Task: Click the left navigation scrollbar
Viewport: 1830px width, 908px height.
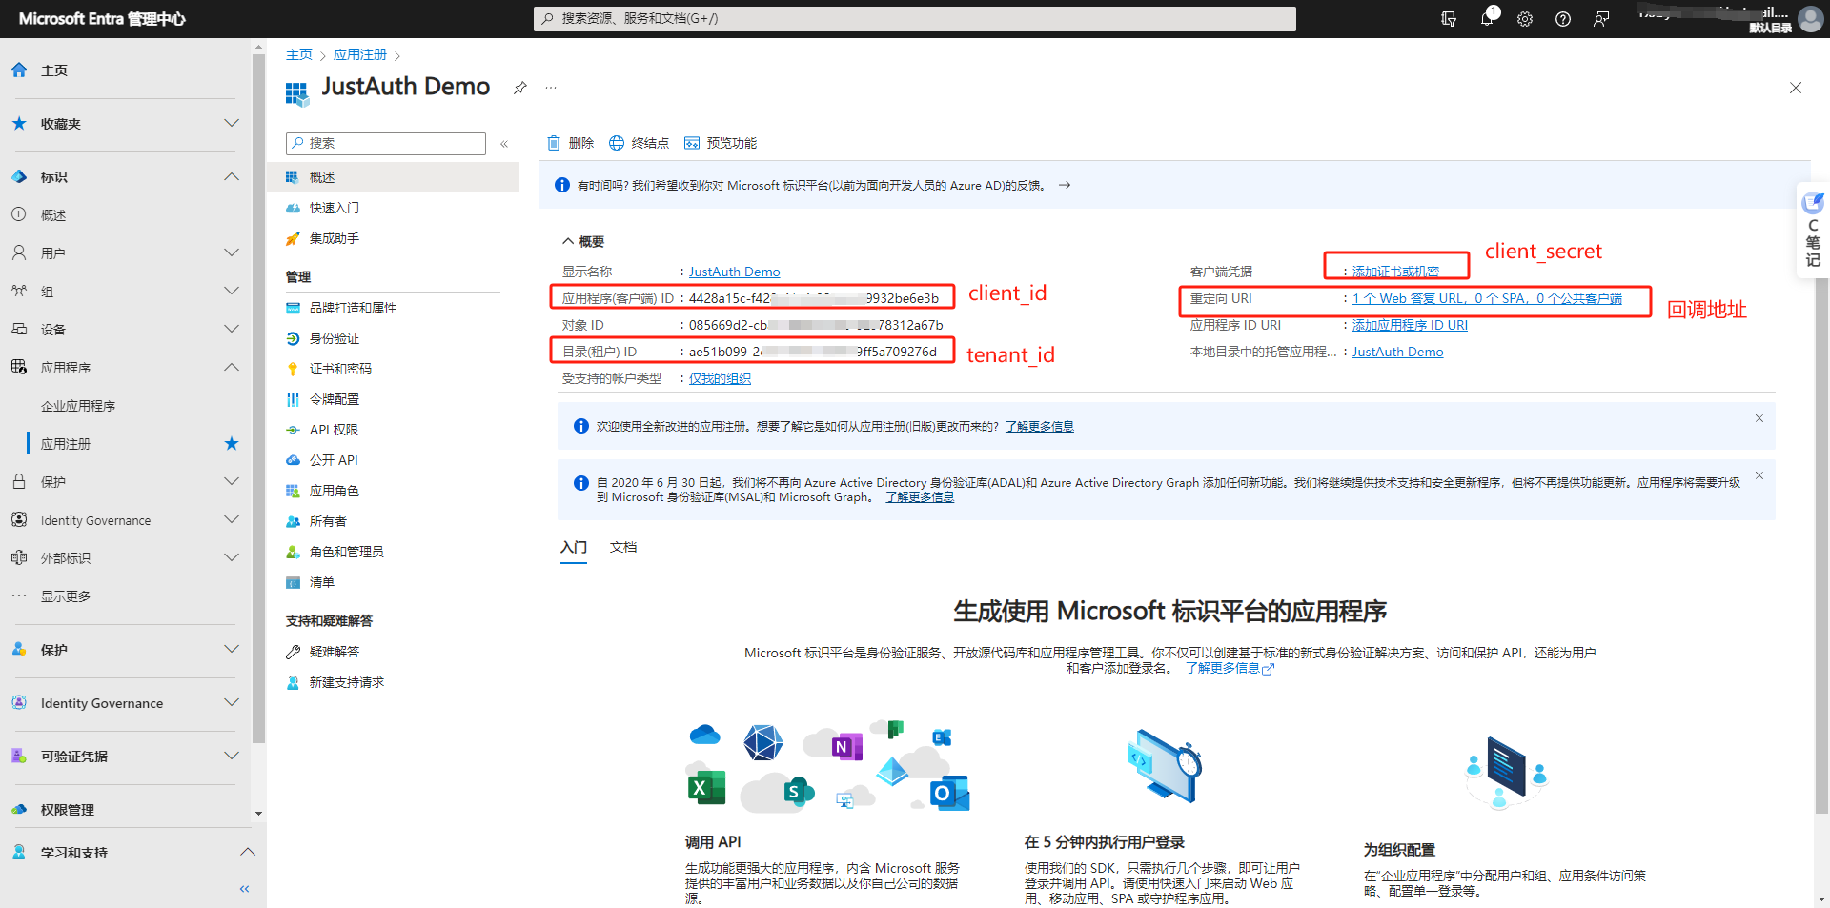Action: point(258,398)
